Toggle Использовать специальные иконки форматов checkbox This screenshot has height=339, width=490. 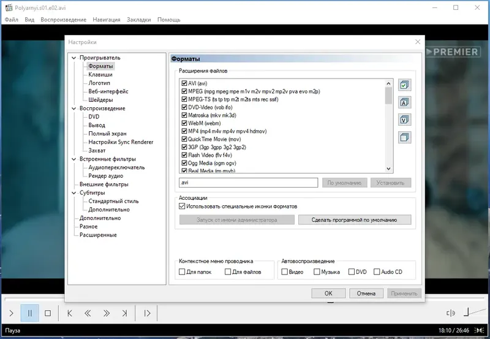point(182,207)
